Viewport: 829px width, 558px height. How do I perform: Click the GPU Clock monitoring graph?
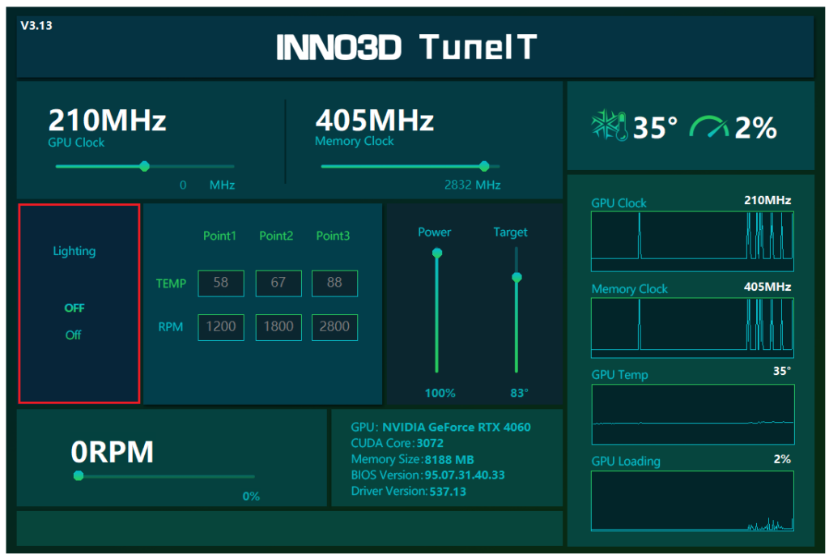pos(692,241)
